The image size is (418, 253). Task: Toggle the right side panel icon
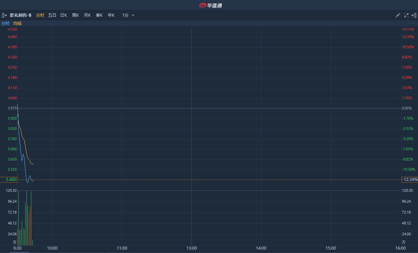click(x=414, y=15)
